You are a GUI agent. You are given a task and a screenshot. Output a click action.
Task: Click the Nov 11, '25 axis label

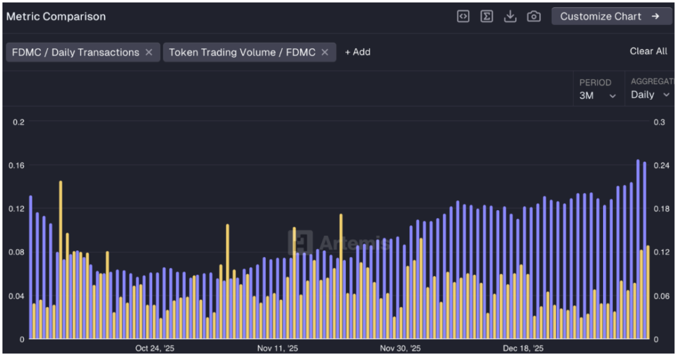[x=278, y=348]
